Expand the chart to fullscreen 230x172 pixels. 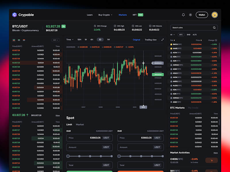(x=162, y=40)
